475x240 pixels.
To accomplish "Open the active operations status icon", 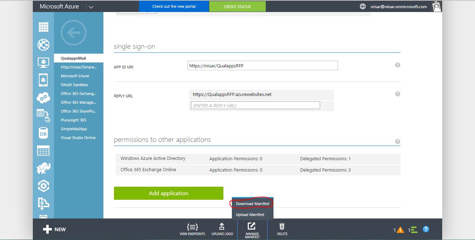I will [414, 229].
